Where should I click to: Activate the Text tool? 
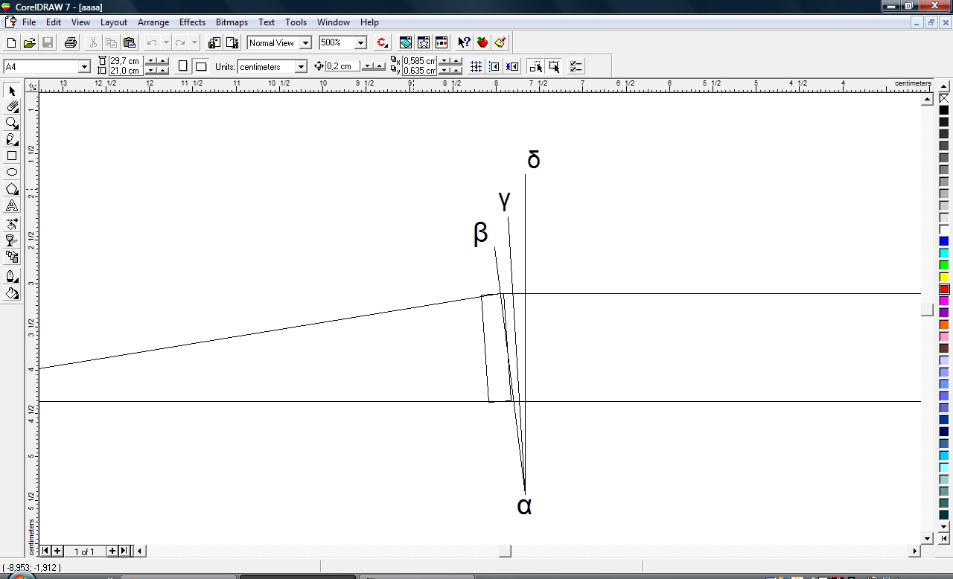coord(12,206)
